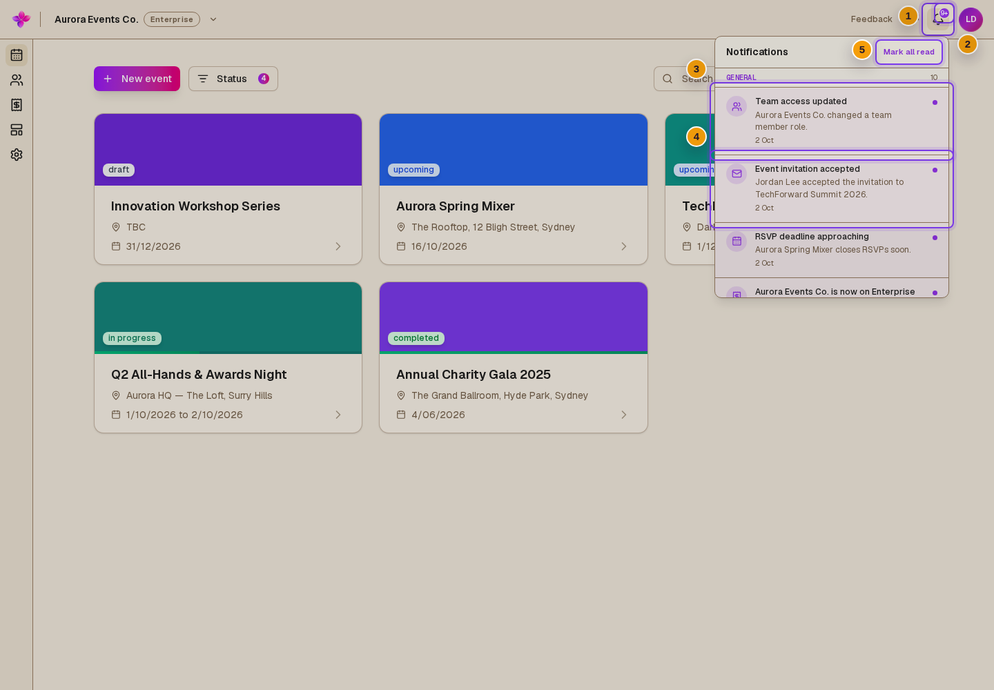The height and width of the screenshot is (690, 994).
Task: Toggle unread dot on RSVP deadline approaching
Action: (935, 237)
